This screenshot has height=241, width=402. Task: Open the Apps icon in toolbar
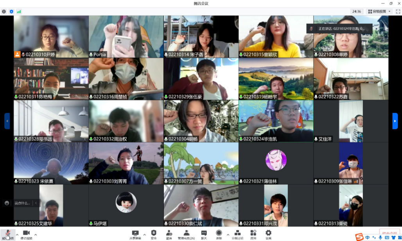pyautogui.click(x=253, y=234)
